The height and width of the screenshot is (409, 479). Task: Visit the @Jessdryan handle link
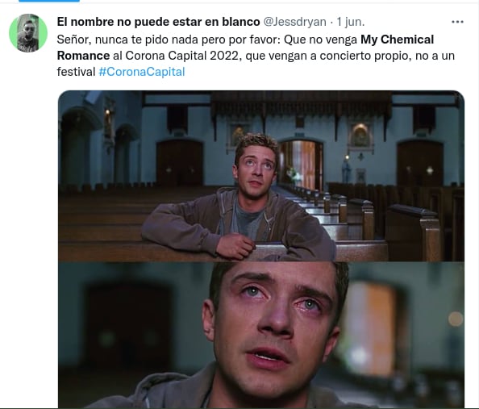coord(294,22)
